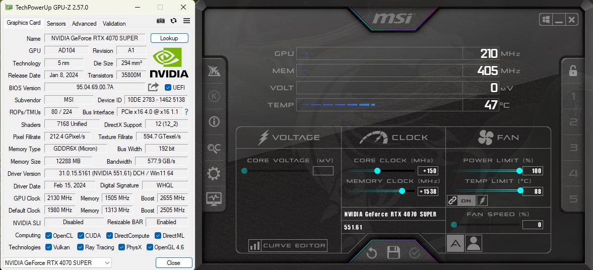Click the Core Clock +150 value field
This screenshot has height=270, width=593.
point(428,171)
